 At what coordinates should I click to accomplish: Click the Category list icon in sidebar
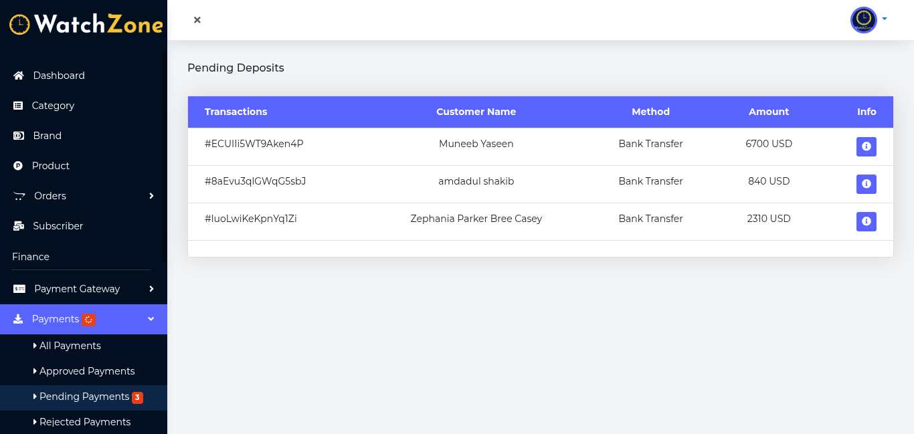(18, 106)
